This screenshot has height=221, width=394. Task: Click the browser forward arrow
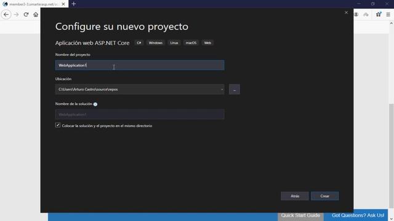[x=17, y=15]
